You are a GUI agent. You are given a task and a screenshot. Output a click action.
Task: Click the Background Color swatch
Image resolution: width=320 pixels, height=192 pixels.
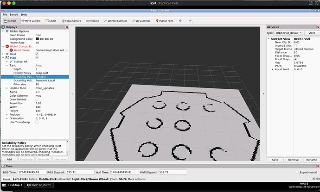[38, 38]
